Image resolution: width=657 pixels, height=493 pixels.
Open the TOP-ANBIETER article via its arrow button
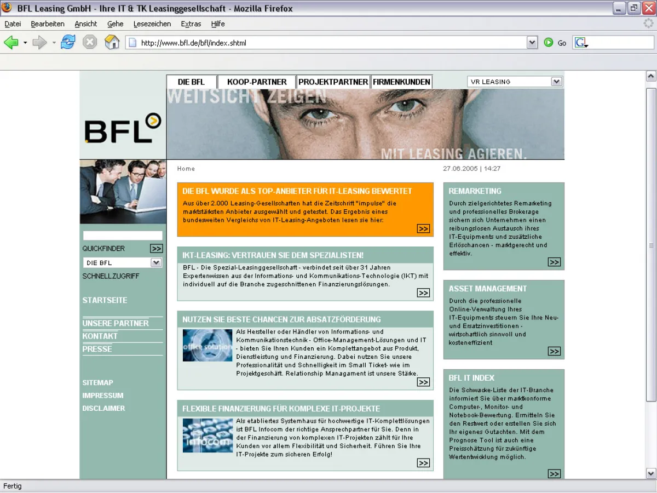[423, 230]
